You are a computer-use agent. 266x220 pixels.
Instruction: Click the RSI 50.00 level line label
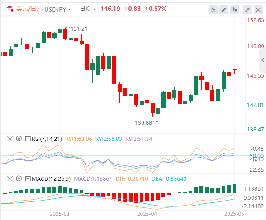(256, 156)
